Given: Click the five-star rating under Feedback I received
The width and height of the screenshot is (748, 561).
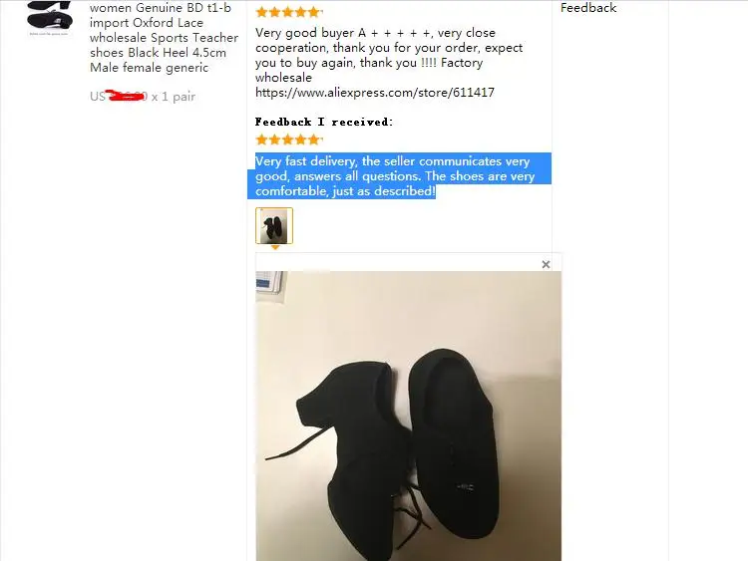Looking at the screenshot, I should click(289, 140).
